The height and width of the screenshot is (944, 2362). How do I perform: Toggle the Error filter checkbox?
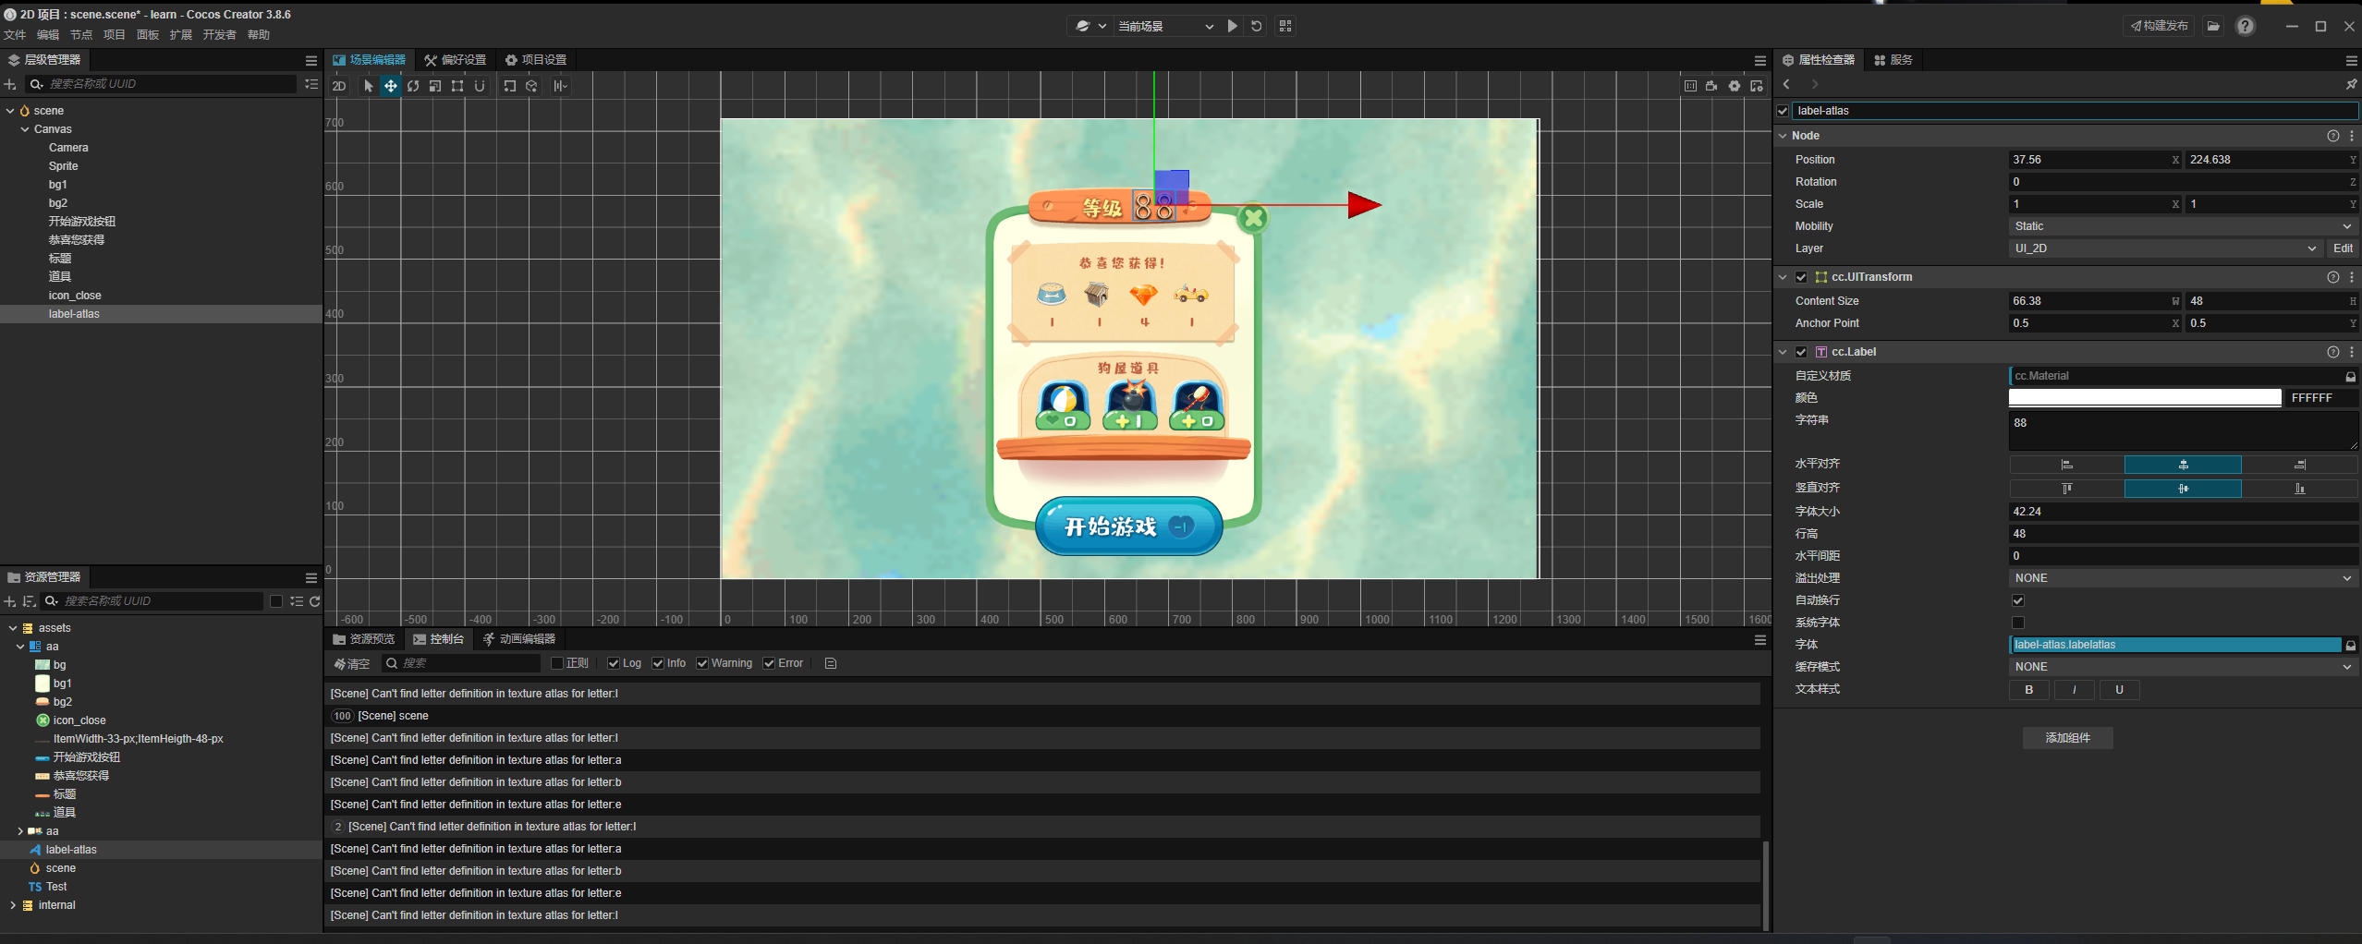(769, 663)
